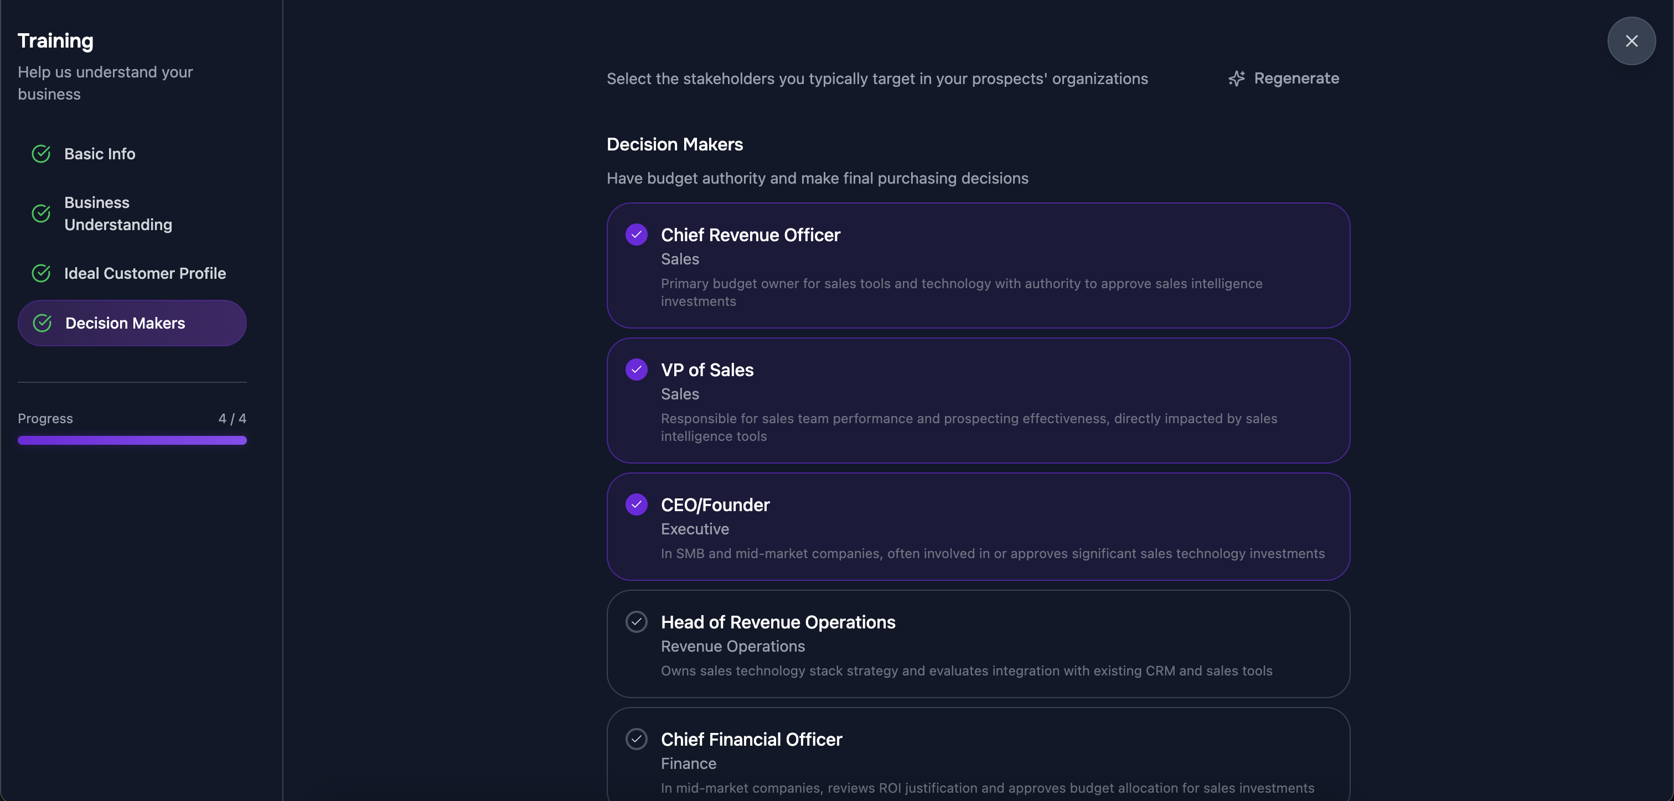Click the Basic Info completed checkmark icon
1674x801 pixels.
click(x=40, y=153)
